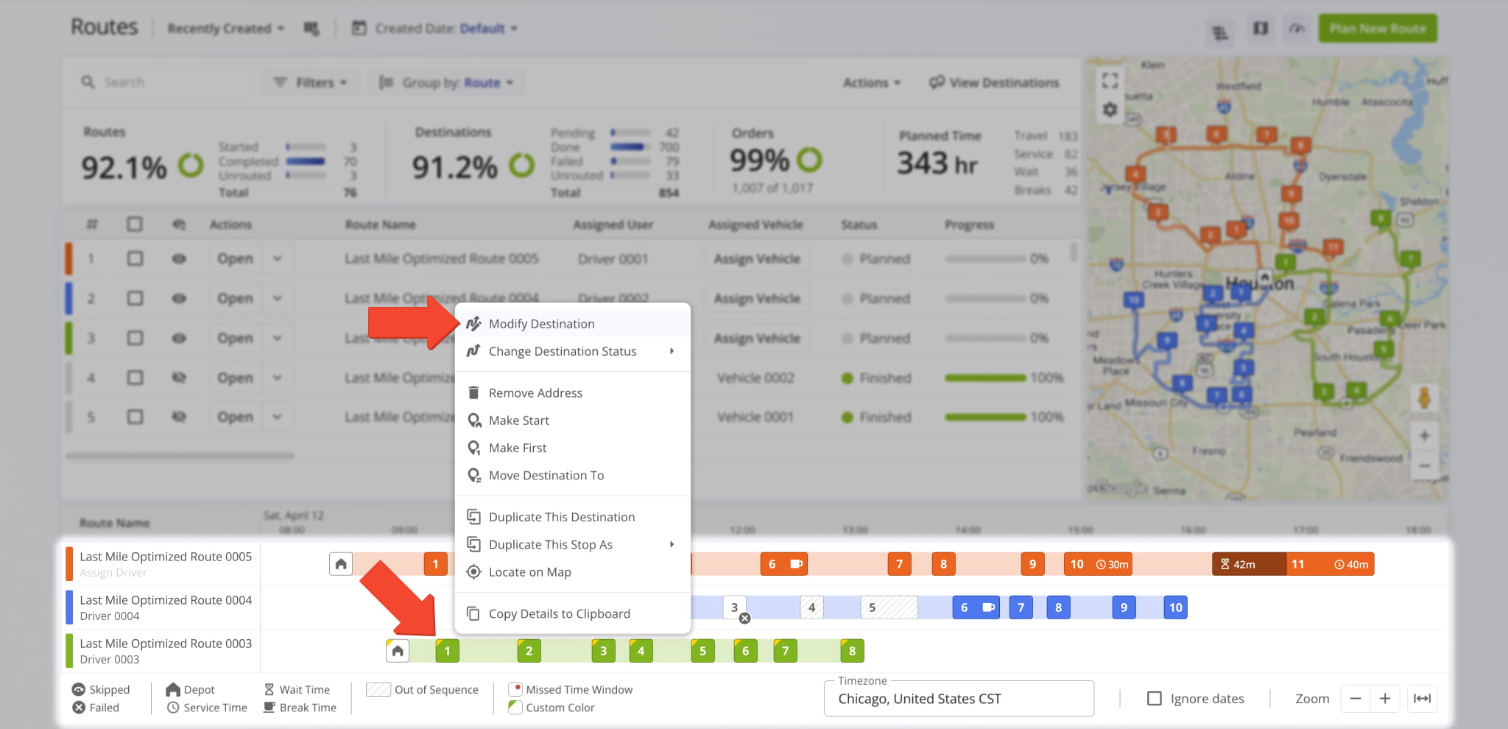Image resolution: width=1508 pixels, height=729 pixels.
Task: Zoom in the timeline with plus button
Action: tap(1385, 699)
